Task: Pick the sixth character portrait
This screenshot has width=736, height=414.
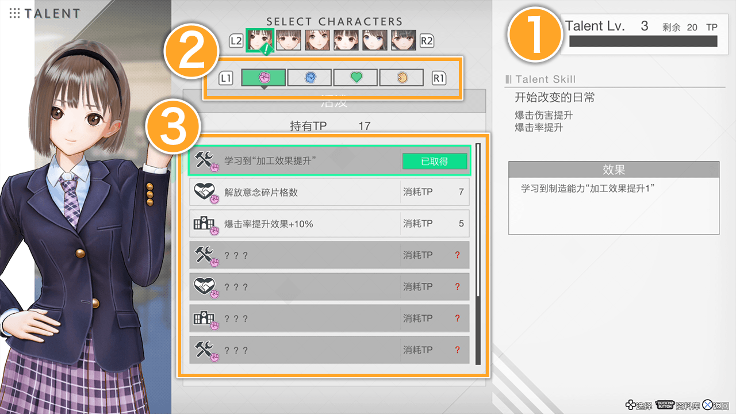Action: [403, 40]
